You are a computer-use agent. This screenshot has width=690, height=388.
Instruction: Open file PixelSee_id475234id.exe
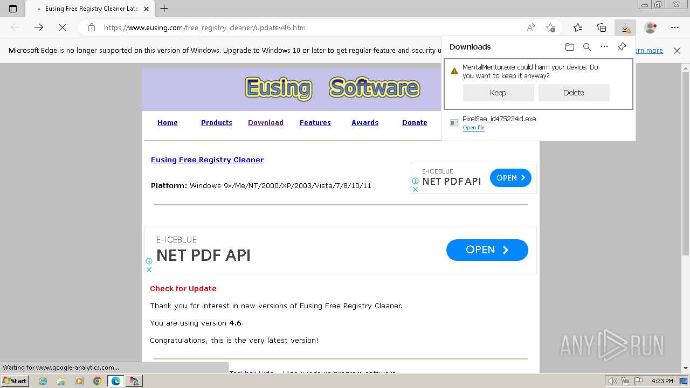coord(473,128)
